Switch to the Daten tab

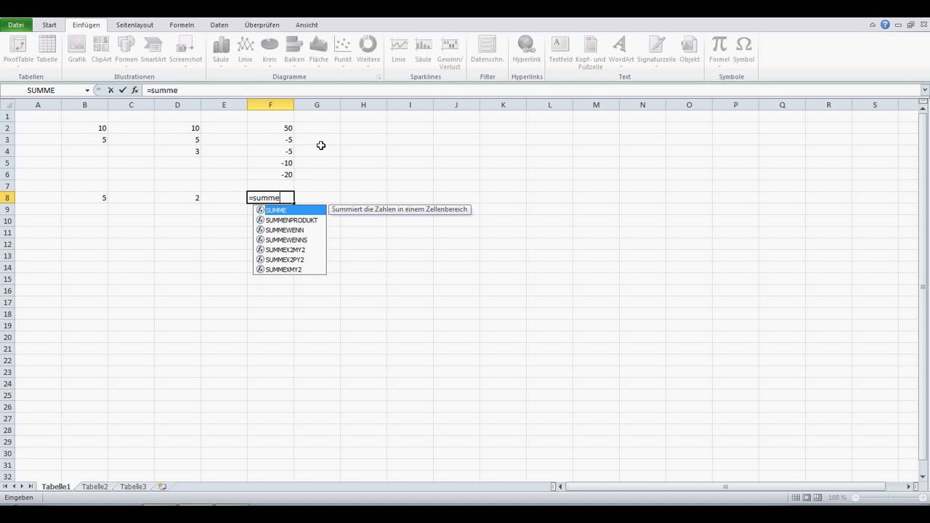219,25
